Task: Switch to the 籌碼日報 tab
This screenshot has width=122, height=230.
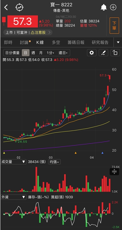Action: tap(76, 42)
